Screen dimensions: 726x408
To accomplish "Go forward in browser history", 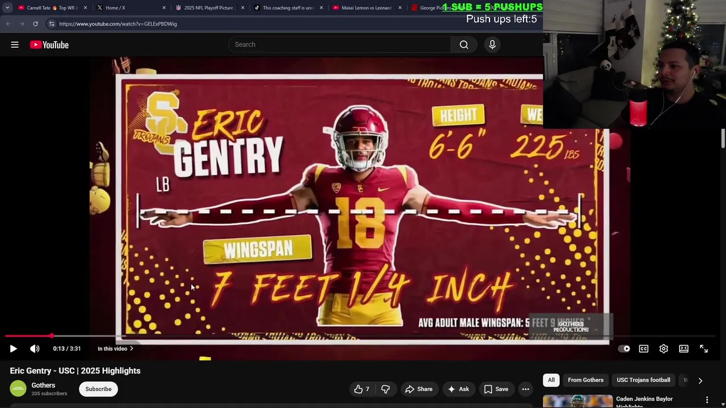I will (22, 24).
